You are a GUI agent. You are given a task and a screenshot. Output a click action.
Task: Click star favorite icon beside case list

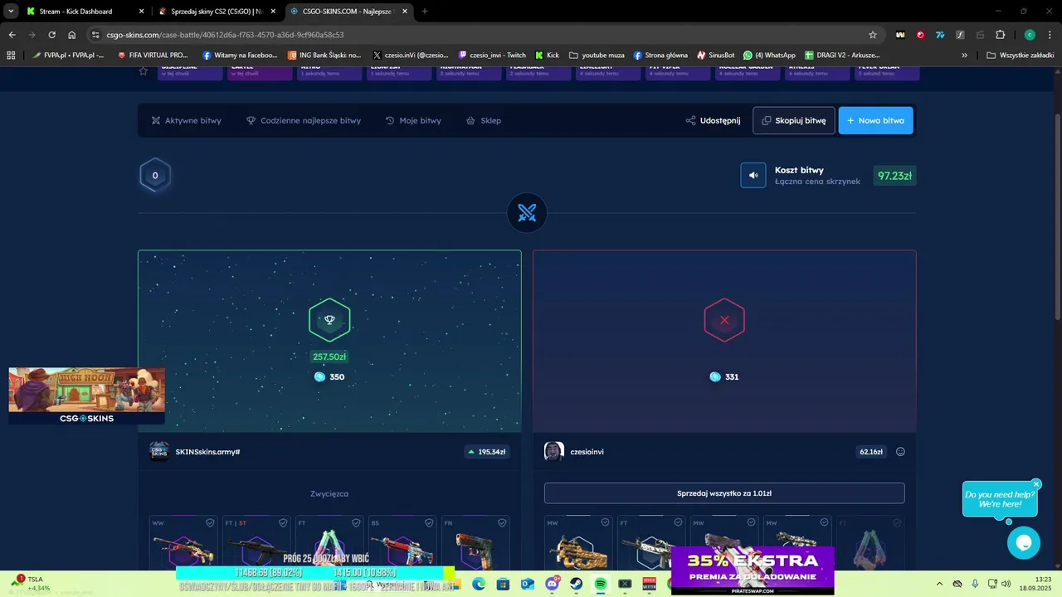click(144, 71)
